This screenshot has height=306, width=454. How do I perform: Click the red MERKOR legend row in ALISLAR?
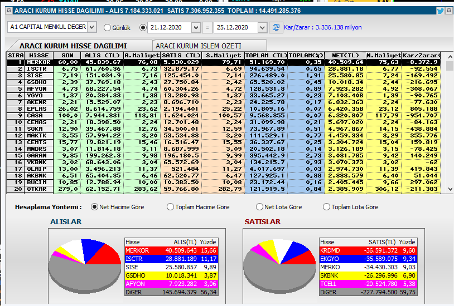coord(171,250)
